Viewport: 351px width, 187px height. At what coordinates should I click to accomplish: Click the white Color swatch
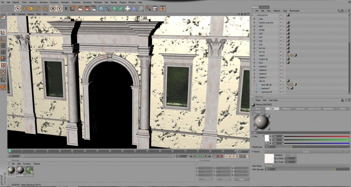[267, 138]
